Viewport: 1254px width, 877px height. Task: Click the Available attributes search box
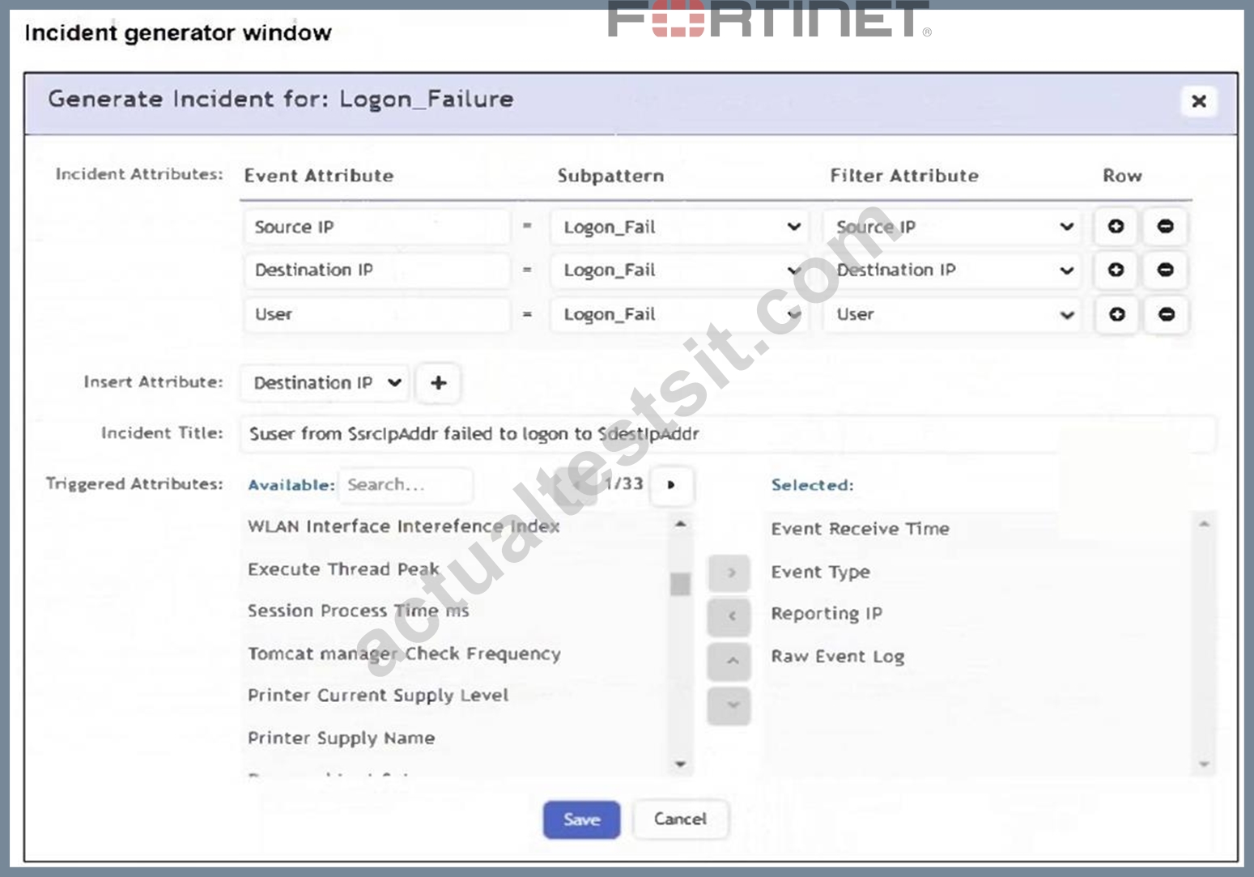405,485
